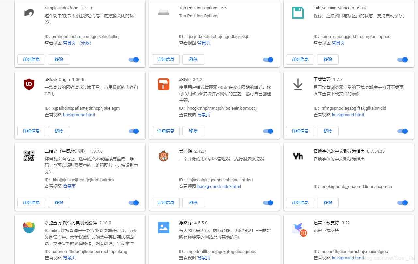Click 移除 on 暴力猴 card

[193, 203]
